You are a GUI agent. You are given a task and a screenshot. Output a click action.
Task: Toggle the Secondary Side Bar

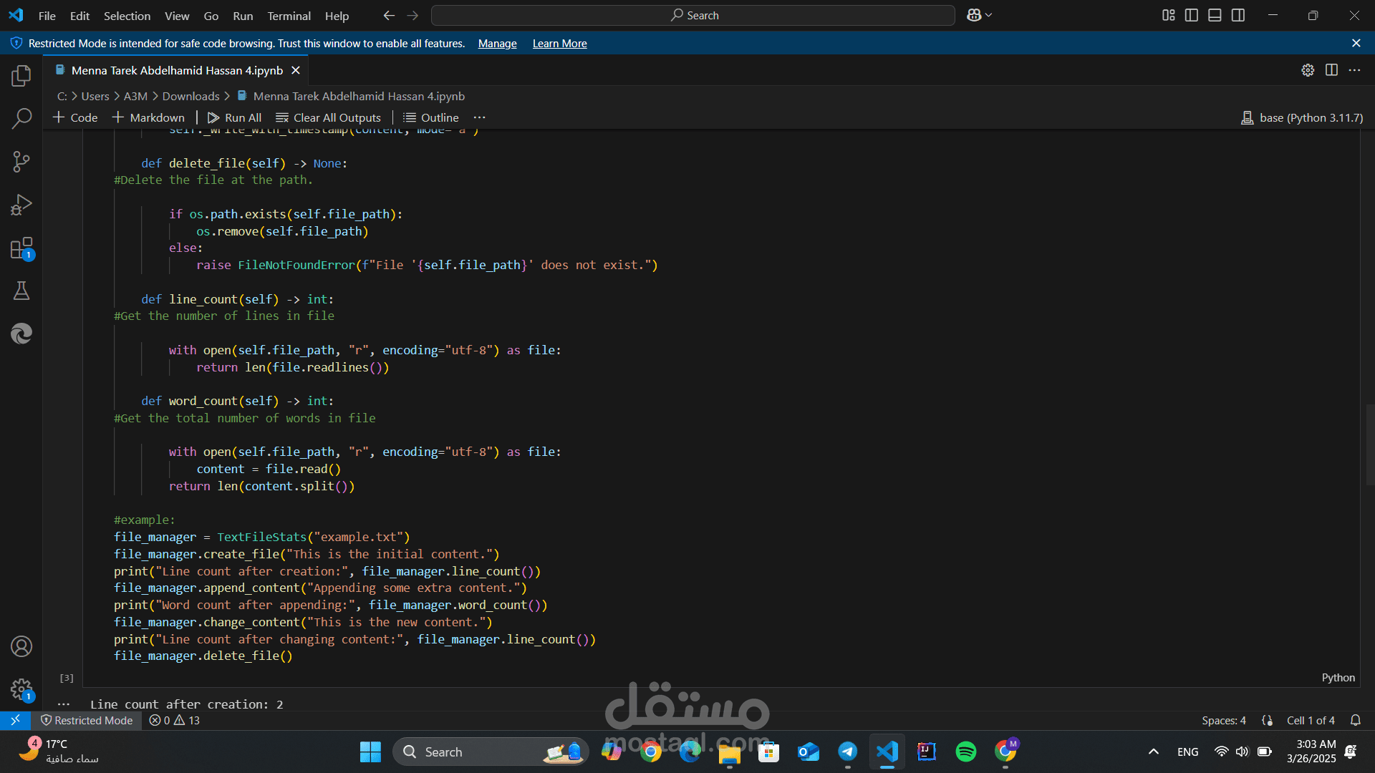pos(1238,15)
